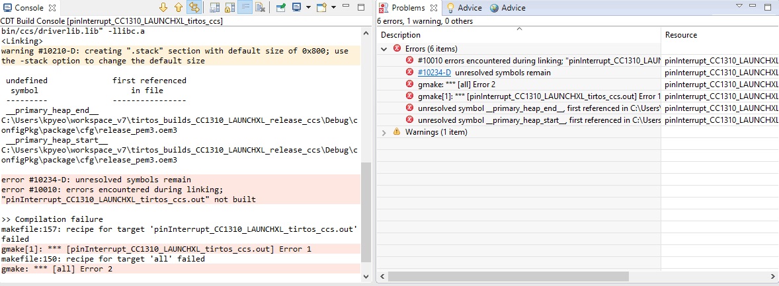Expand the Open Console dropdown arrow

coord(333,7)
